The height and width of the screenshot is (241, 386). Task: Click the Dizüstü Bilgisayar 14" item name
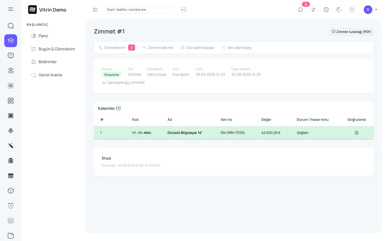(185, 133)
